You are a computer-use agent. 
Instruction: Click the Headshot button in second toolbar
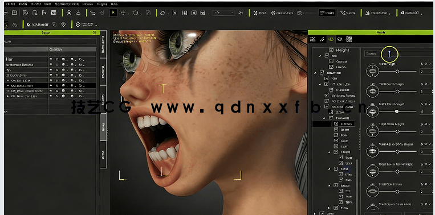pyautogui.click(x=38, y=24)
